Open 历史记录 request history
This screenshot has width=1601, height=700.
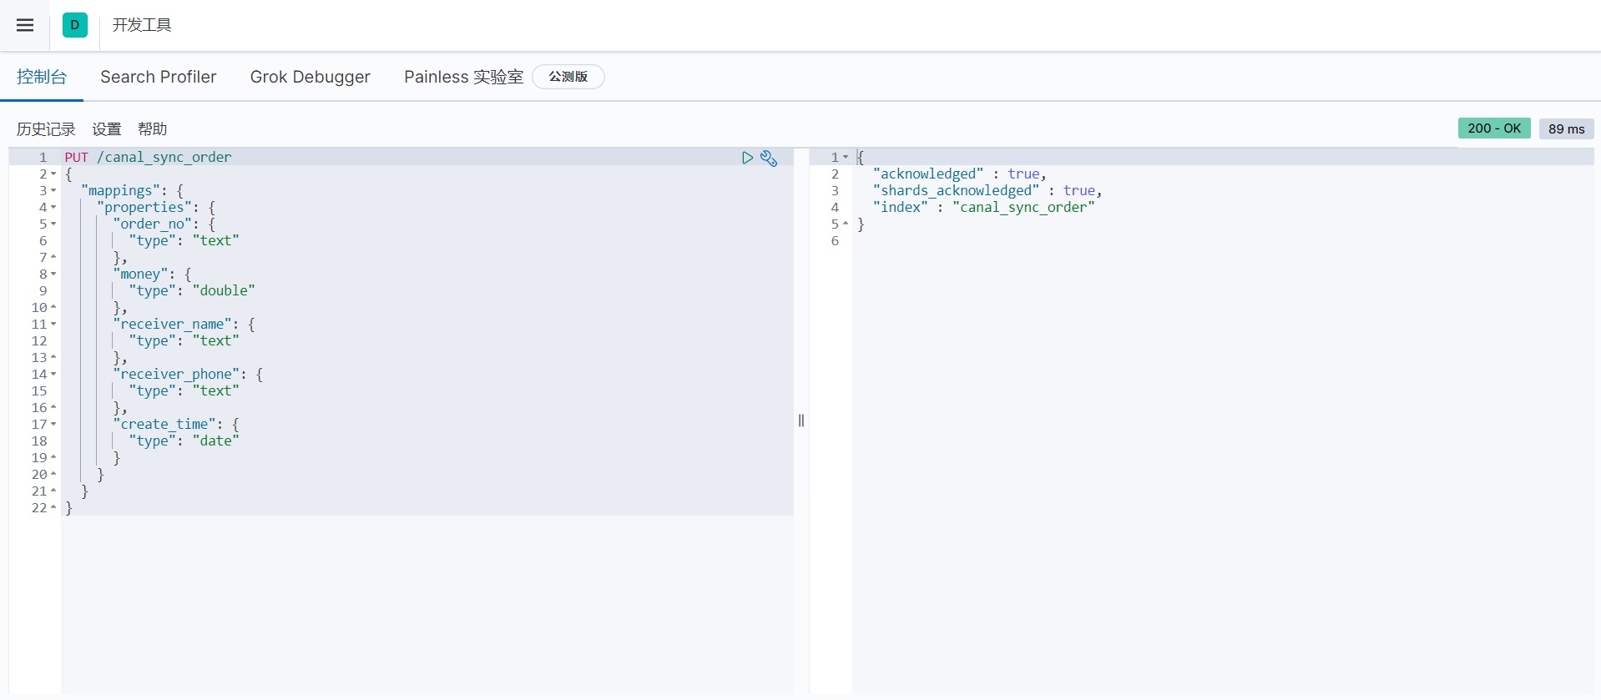click(x=46, y=129)
